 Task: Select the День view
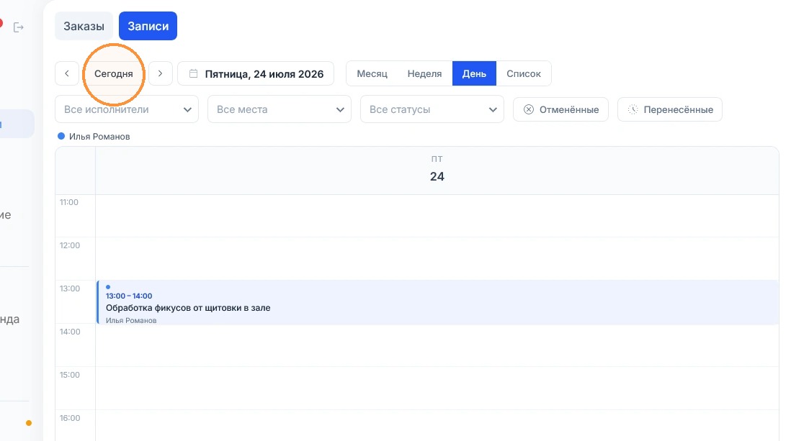click(474, 73)
